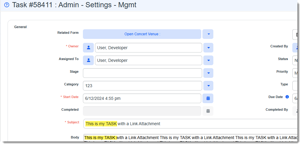This screenshot has height=146, width=302.
Task: Open the Owner dropdown list
Action: pyautogui.click(x=208, y=48)
